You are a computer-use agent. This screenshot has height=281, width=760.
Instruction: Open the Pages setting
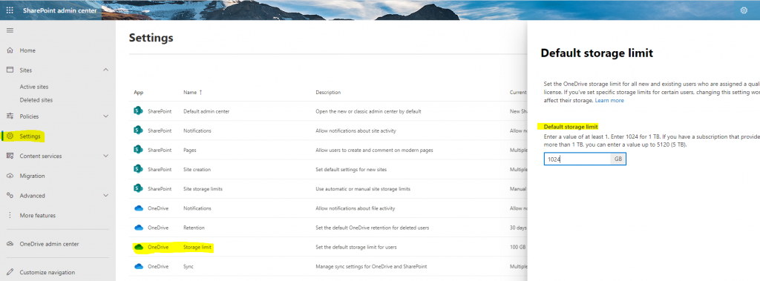point(189,151)
